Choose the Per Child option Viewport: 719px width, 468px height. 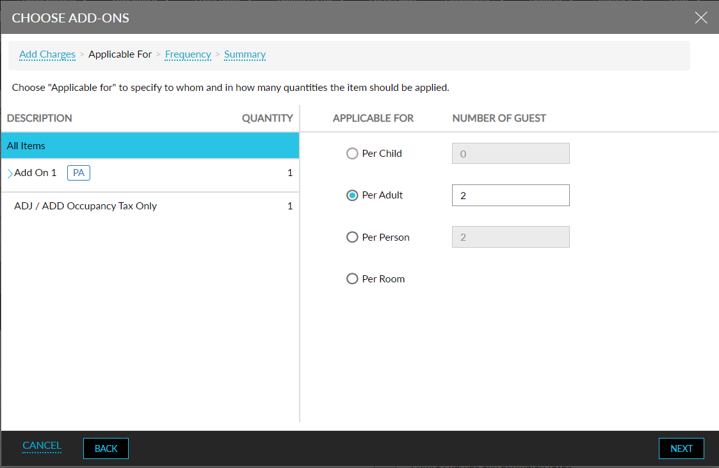point(352,153)
